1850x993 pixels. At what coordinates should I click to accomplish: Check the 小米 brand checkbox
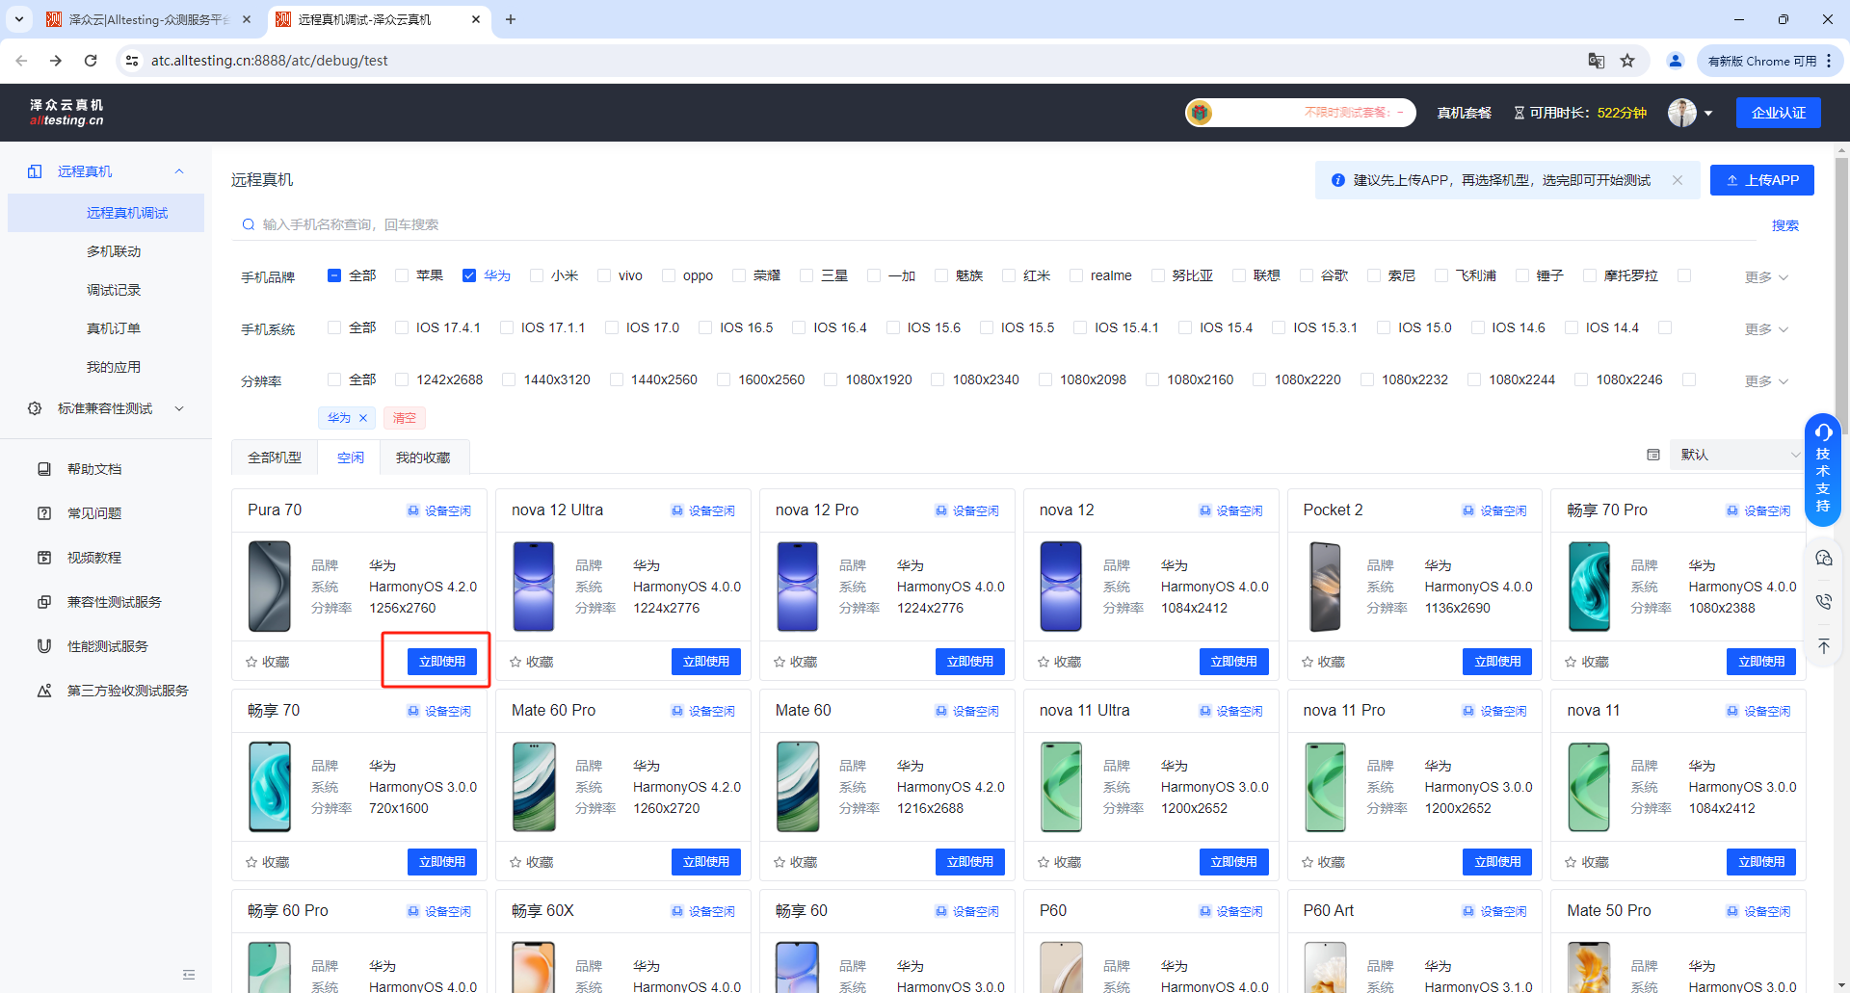click(537, 275)
